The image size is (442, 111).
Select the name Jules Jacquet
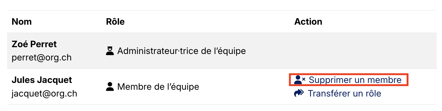(42, 80)
